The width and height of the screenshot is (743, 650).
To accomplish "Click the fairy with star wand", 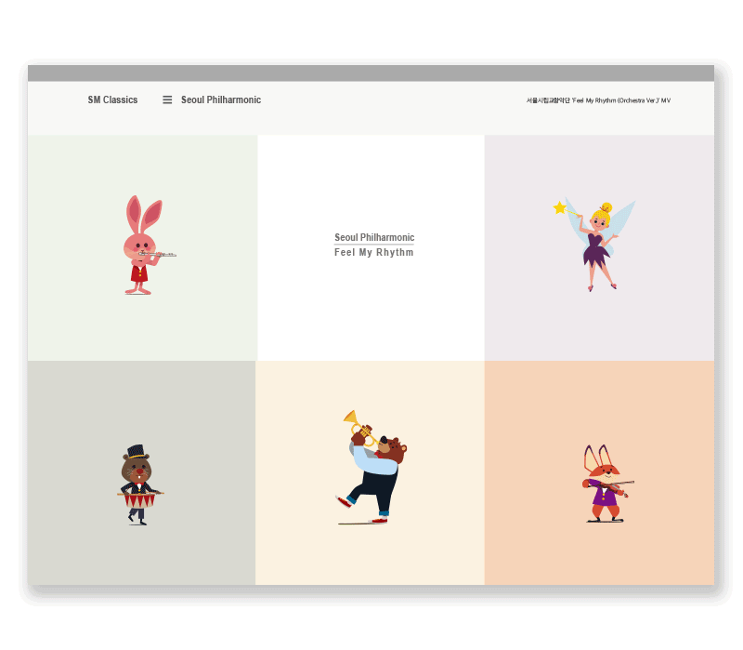I will [594, 244].
